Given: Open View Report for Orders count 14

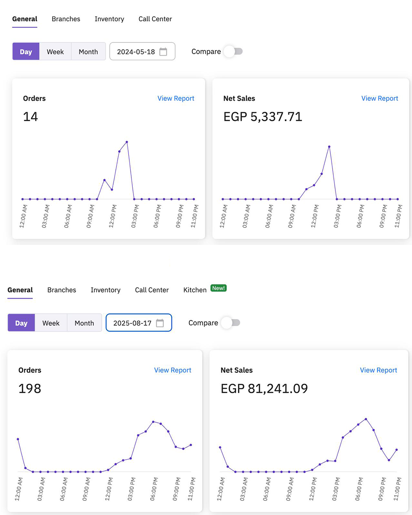Looking at the screenshot, I should coord(176,98).
